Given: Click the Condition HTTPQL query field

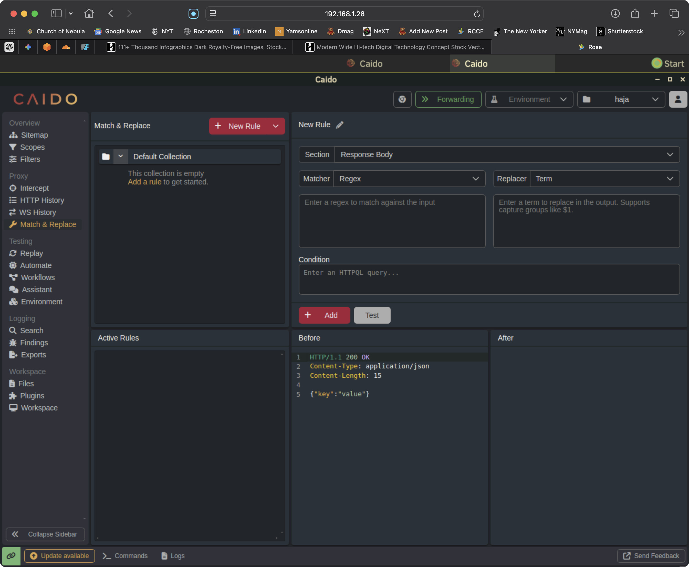Looking at the screenshot, I should tap(489, 279).
